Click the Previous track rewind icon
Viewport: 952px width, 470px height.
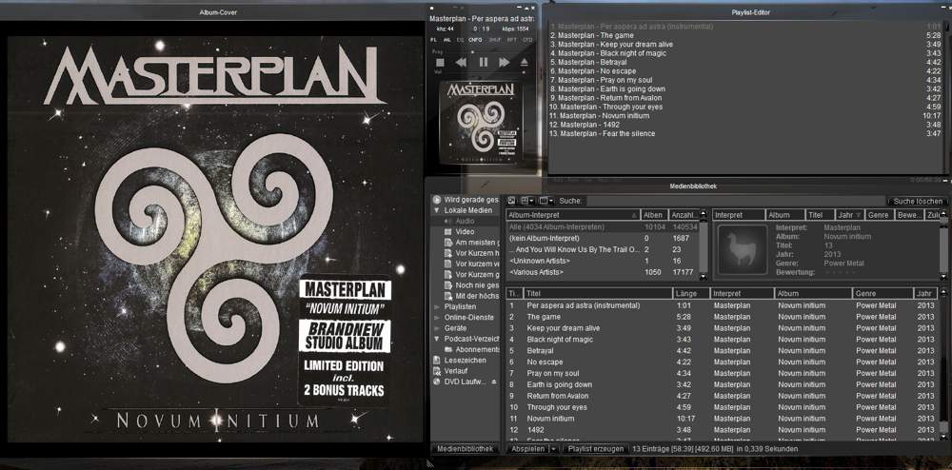(x=461, y=62)
